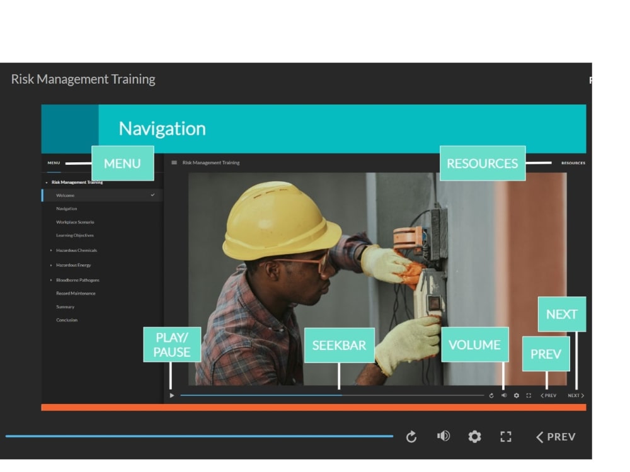The width and height of the screenshot is (630, 472).
Task: Click the main player's blue seekbar
Action: [199, 436]
